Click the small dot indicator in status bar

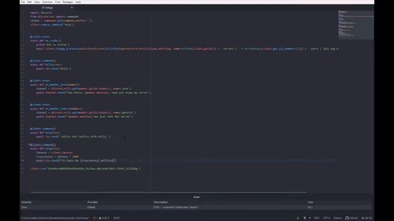click(310, 218)
